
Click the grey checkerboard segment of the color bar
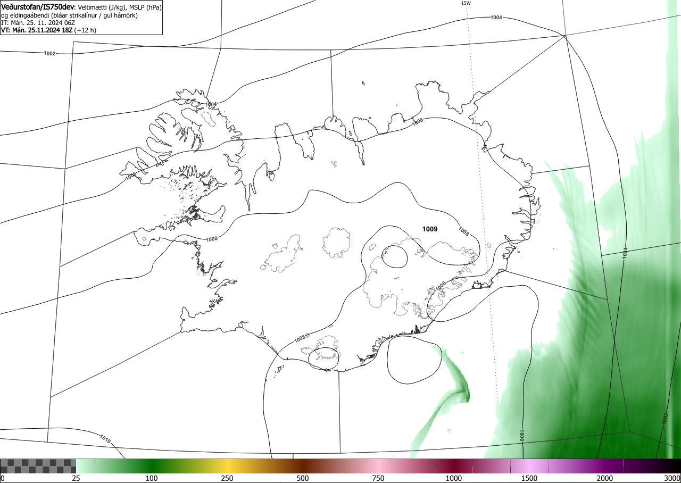[x=38, y=466]
